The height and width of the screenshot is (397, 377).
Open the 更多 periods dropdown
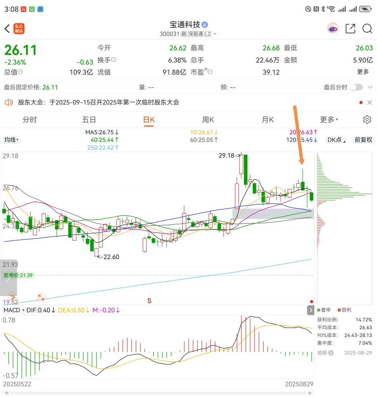point(329,120)
